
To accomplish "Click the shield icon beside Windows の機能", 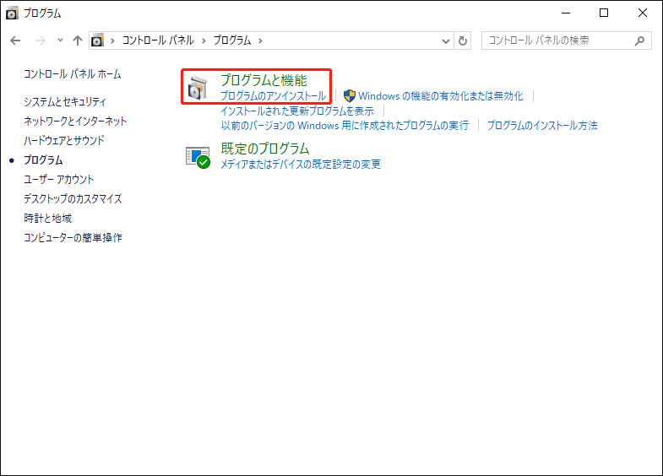I will 350,96.
